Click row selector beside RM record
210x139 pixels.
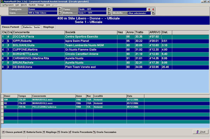2,100
